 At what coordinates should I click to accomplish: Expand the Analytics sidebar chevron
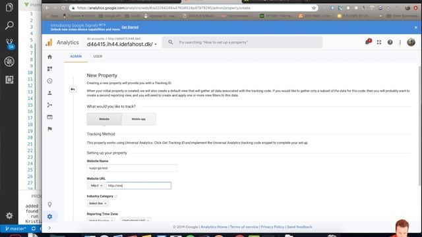coord(49,228)
